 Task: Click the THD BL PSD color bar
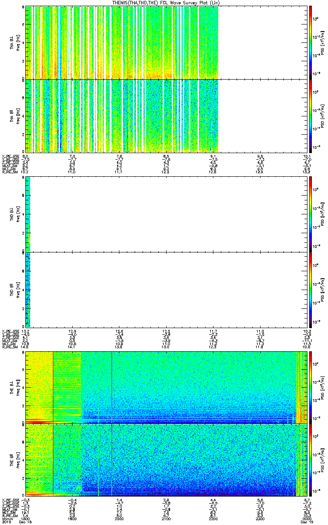tap(311, 214)
